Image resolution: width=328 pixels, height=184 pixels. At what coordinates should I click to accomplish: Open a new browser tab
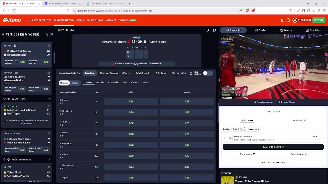[129, 4]
